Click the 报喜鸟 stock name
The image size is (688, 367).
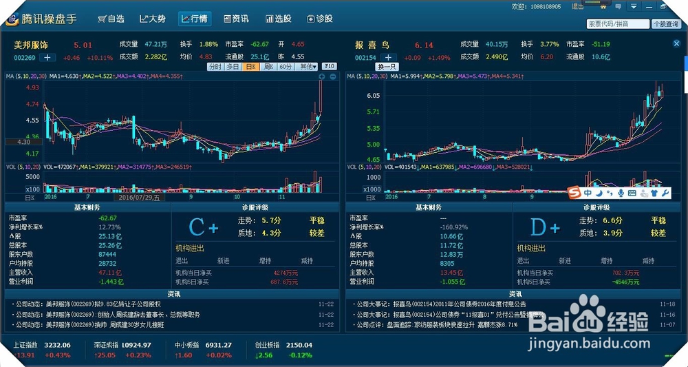pyautogui.click(x=372, y=45)
